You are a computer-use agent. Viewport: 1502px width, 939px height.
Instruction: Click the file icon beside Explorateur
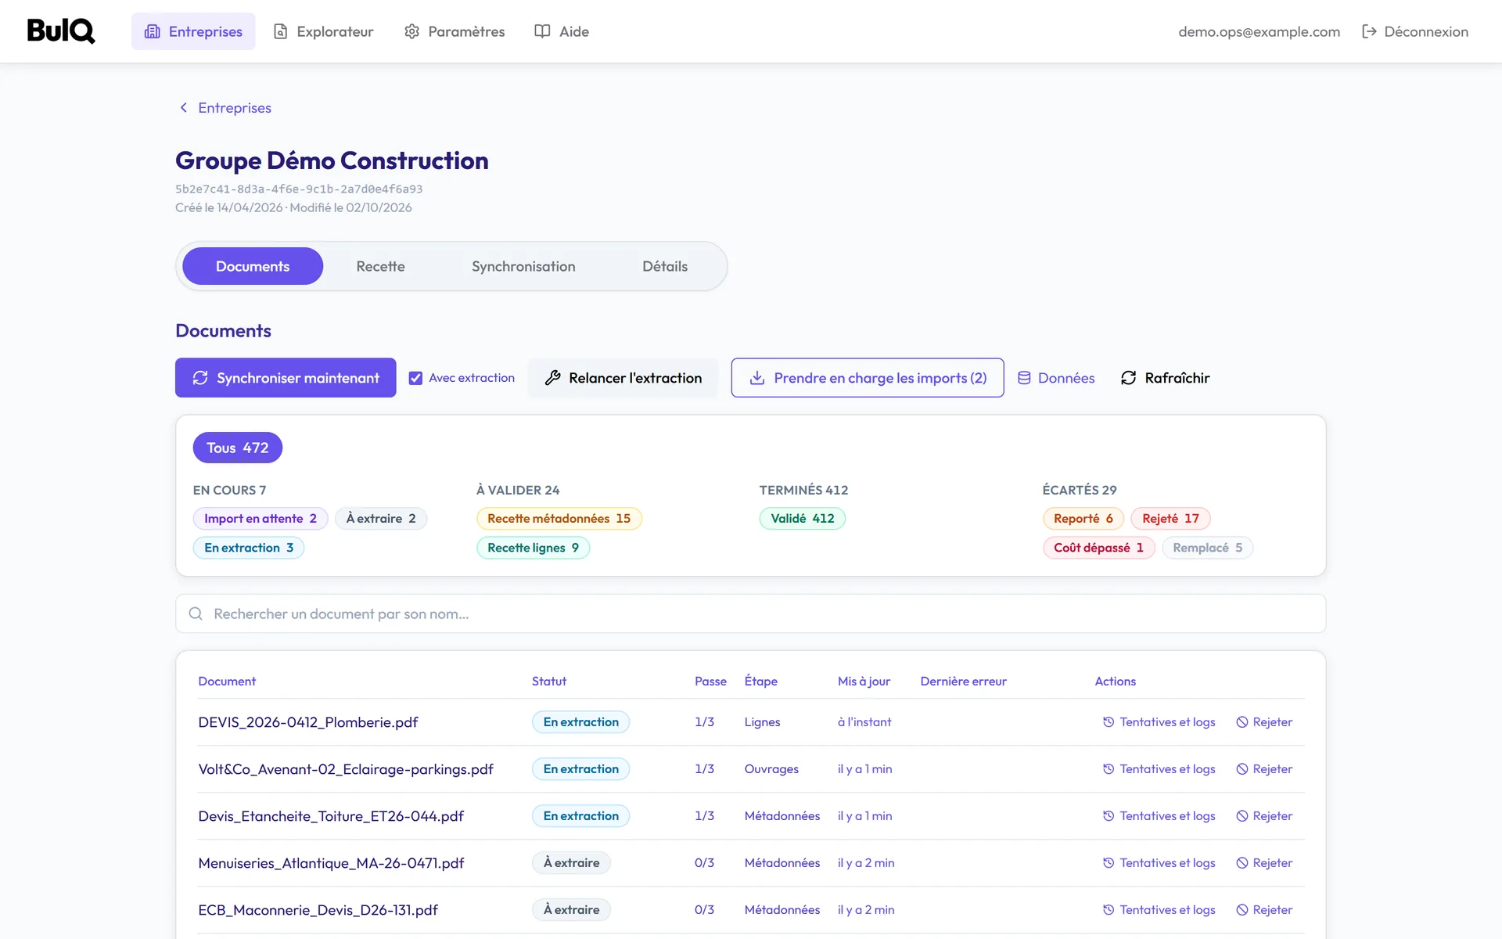click(x=280, y=31)
